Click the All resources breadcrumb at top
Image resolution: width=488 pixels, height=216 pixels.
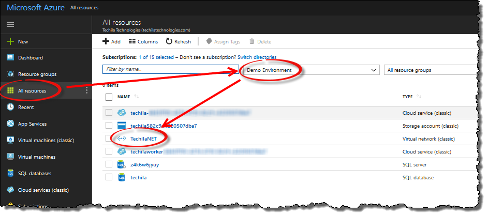(x=84, y=8)
